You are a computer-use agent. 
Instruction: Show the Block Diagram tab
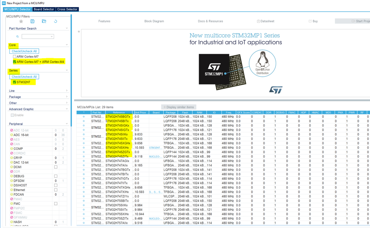pos(154,21)
